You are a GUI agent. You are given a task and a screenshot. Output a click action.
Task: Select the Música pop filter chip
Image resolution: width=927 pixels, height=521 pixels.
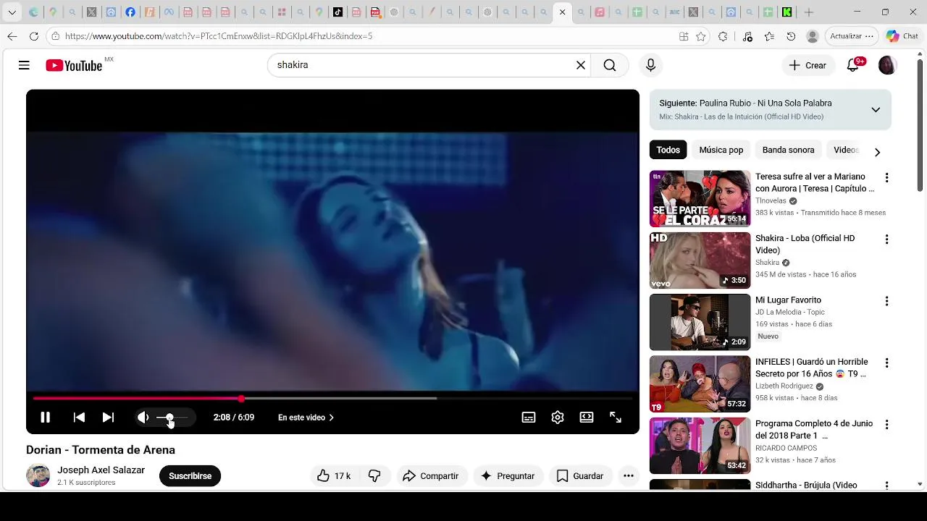[721, 150]
